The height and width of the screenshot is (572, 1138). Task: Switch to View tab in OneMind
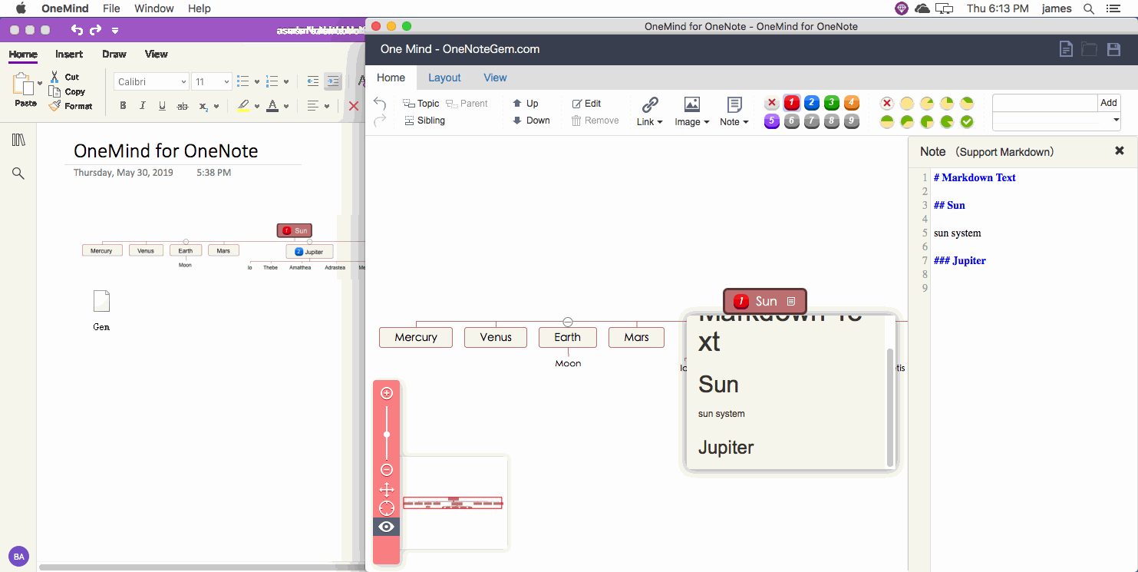point(495,78)
